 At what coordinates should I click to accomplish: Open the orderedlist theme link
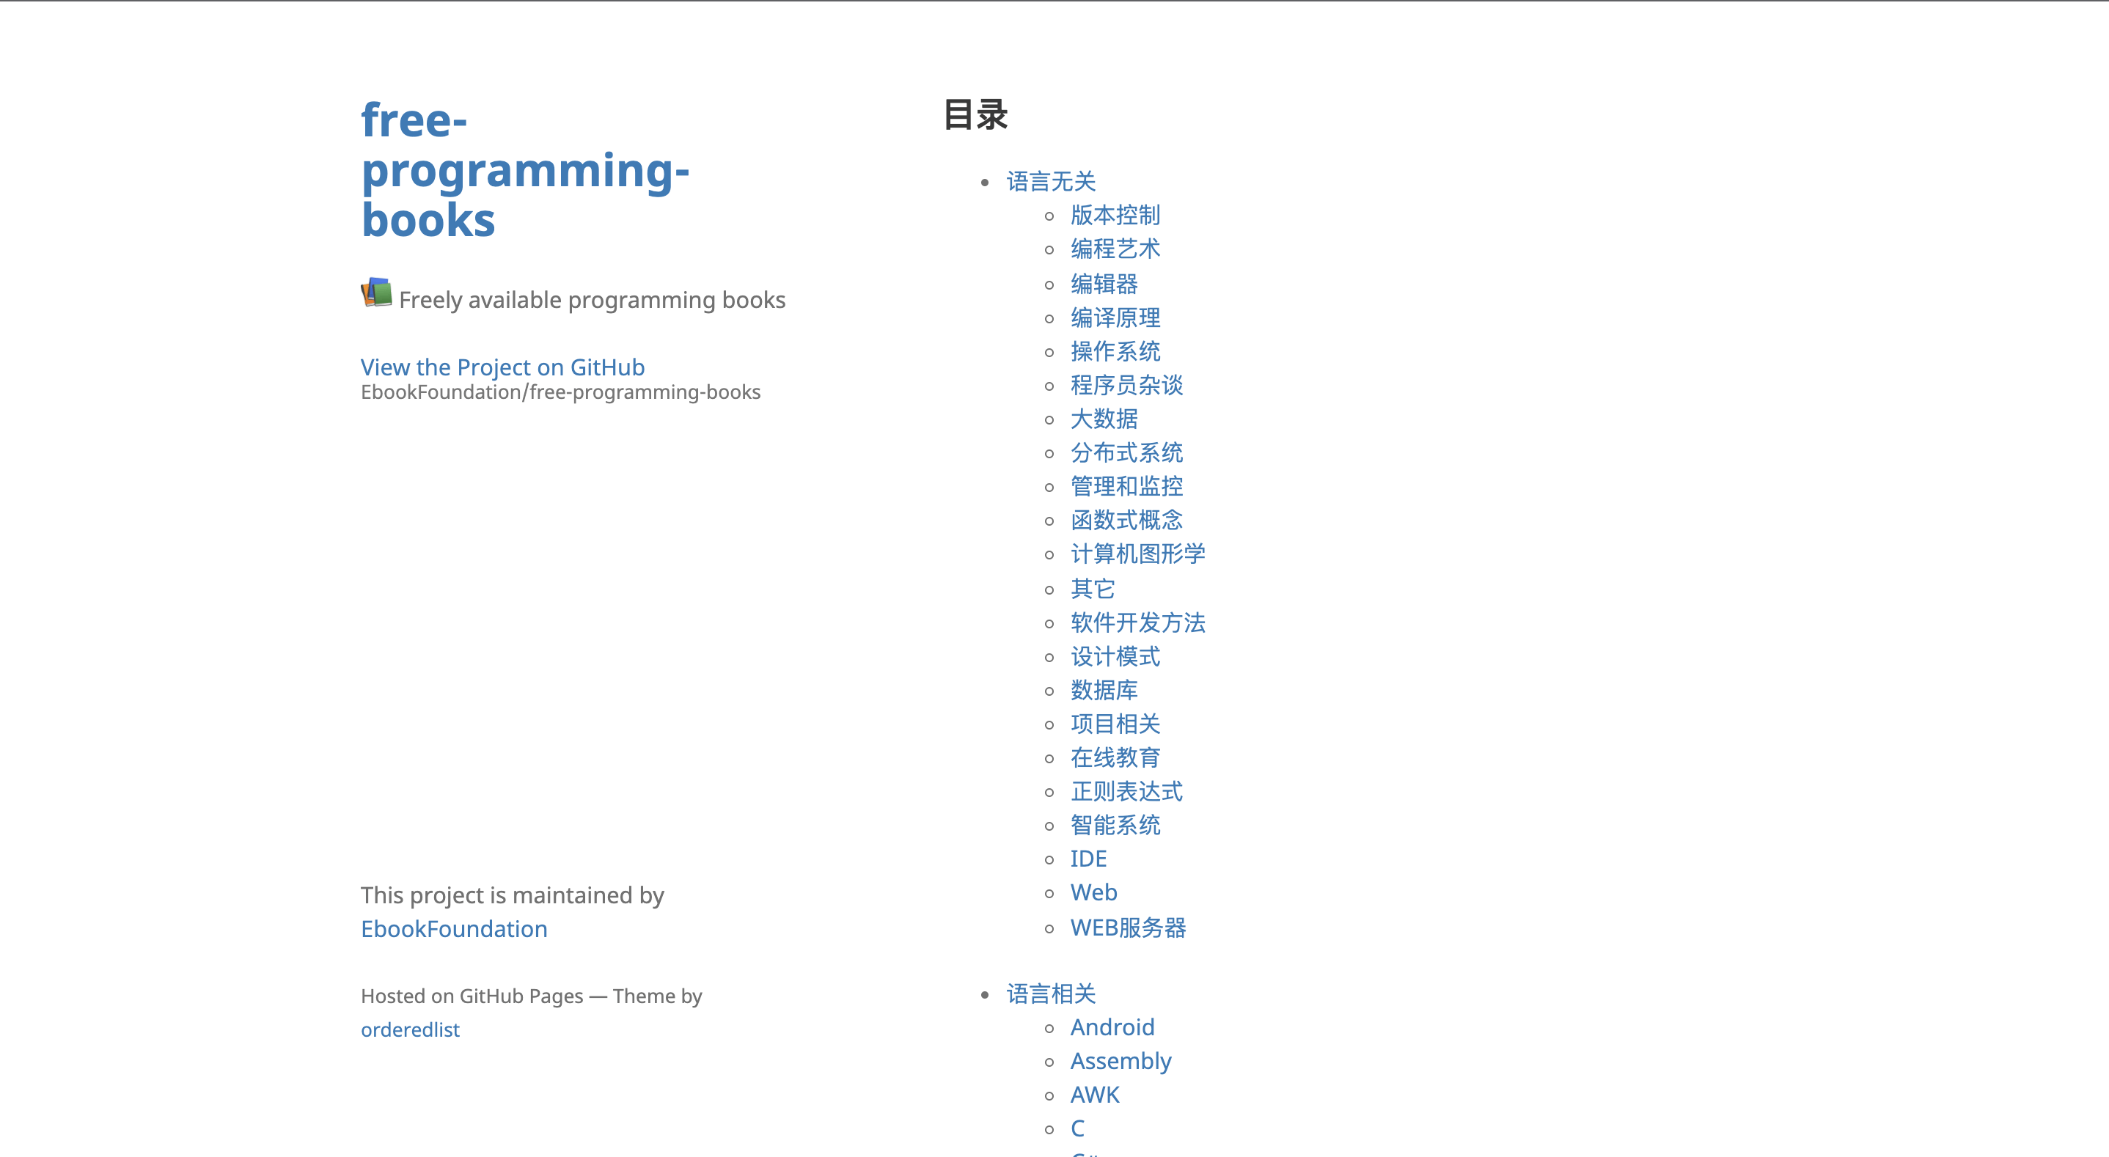coord(409,1029)
